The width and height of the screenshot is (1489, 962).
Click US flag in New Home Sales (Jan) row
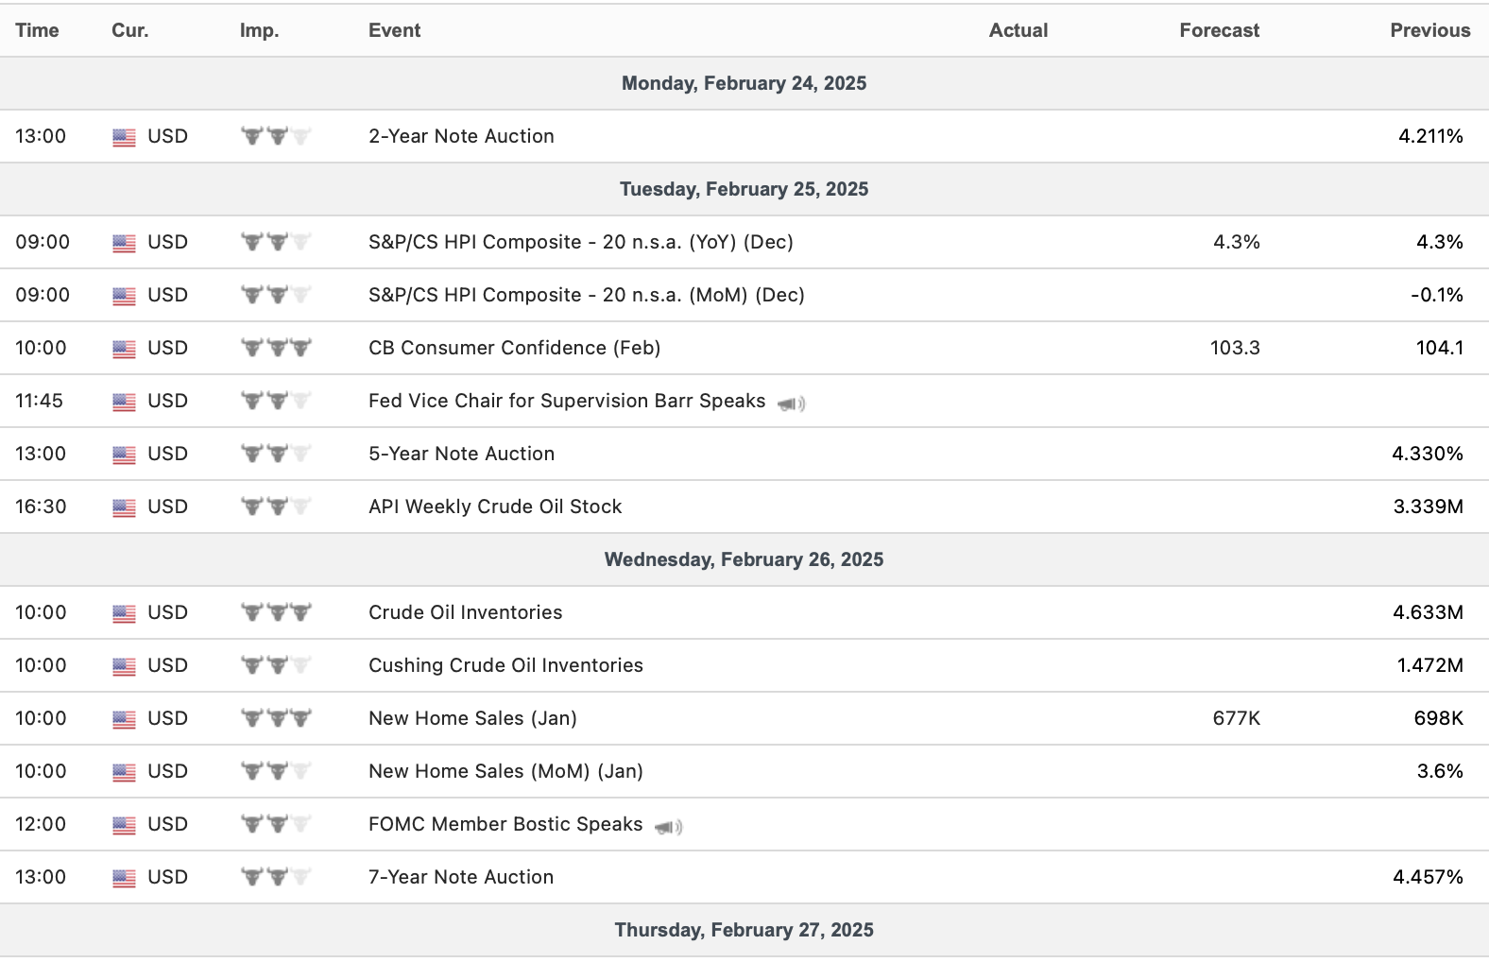(124, 719)
